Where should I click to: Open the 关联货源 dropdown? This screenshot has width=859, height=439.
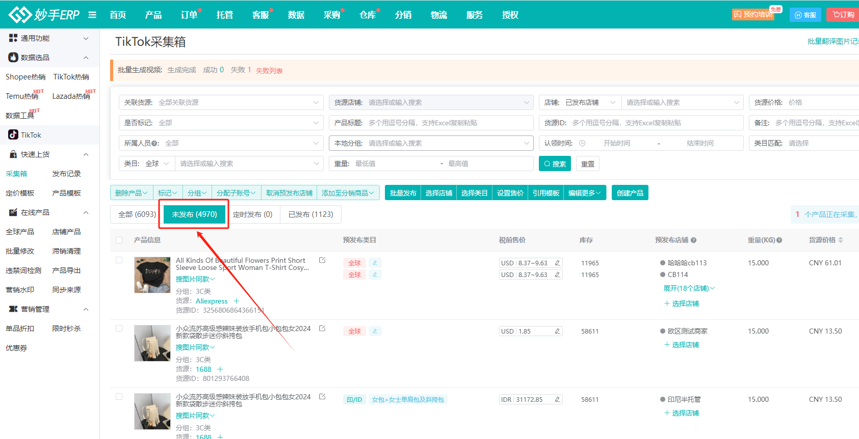click(221, 102)
